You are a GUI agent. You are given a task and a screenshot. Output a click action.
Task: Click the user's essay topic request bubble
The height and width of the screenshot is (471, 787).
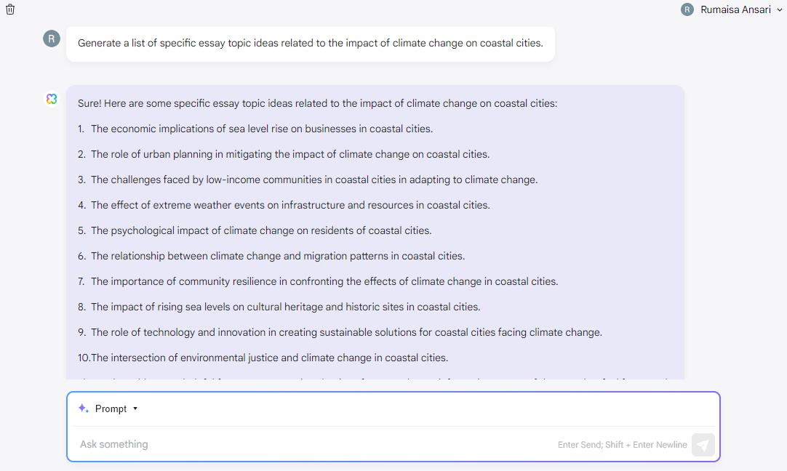tap(310, 44)
